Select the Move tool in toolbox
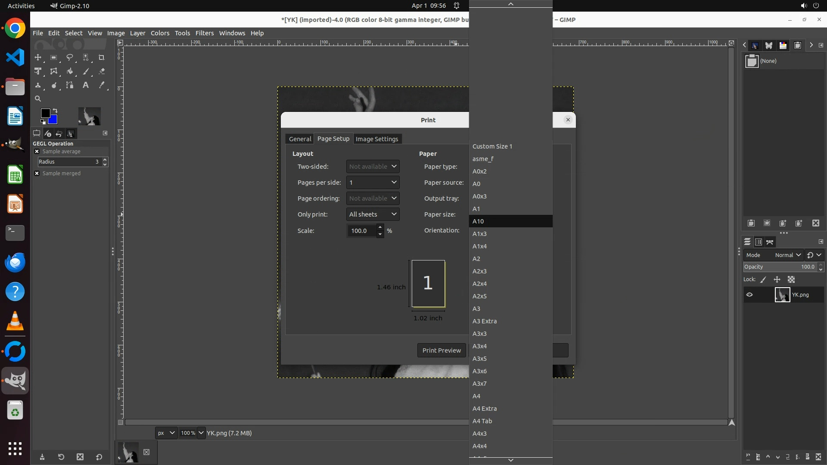 point(38,57)
